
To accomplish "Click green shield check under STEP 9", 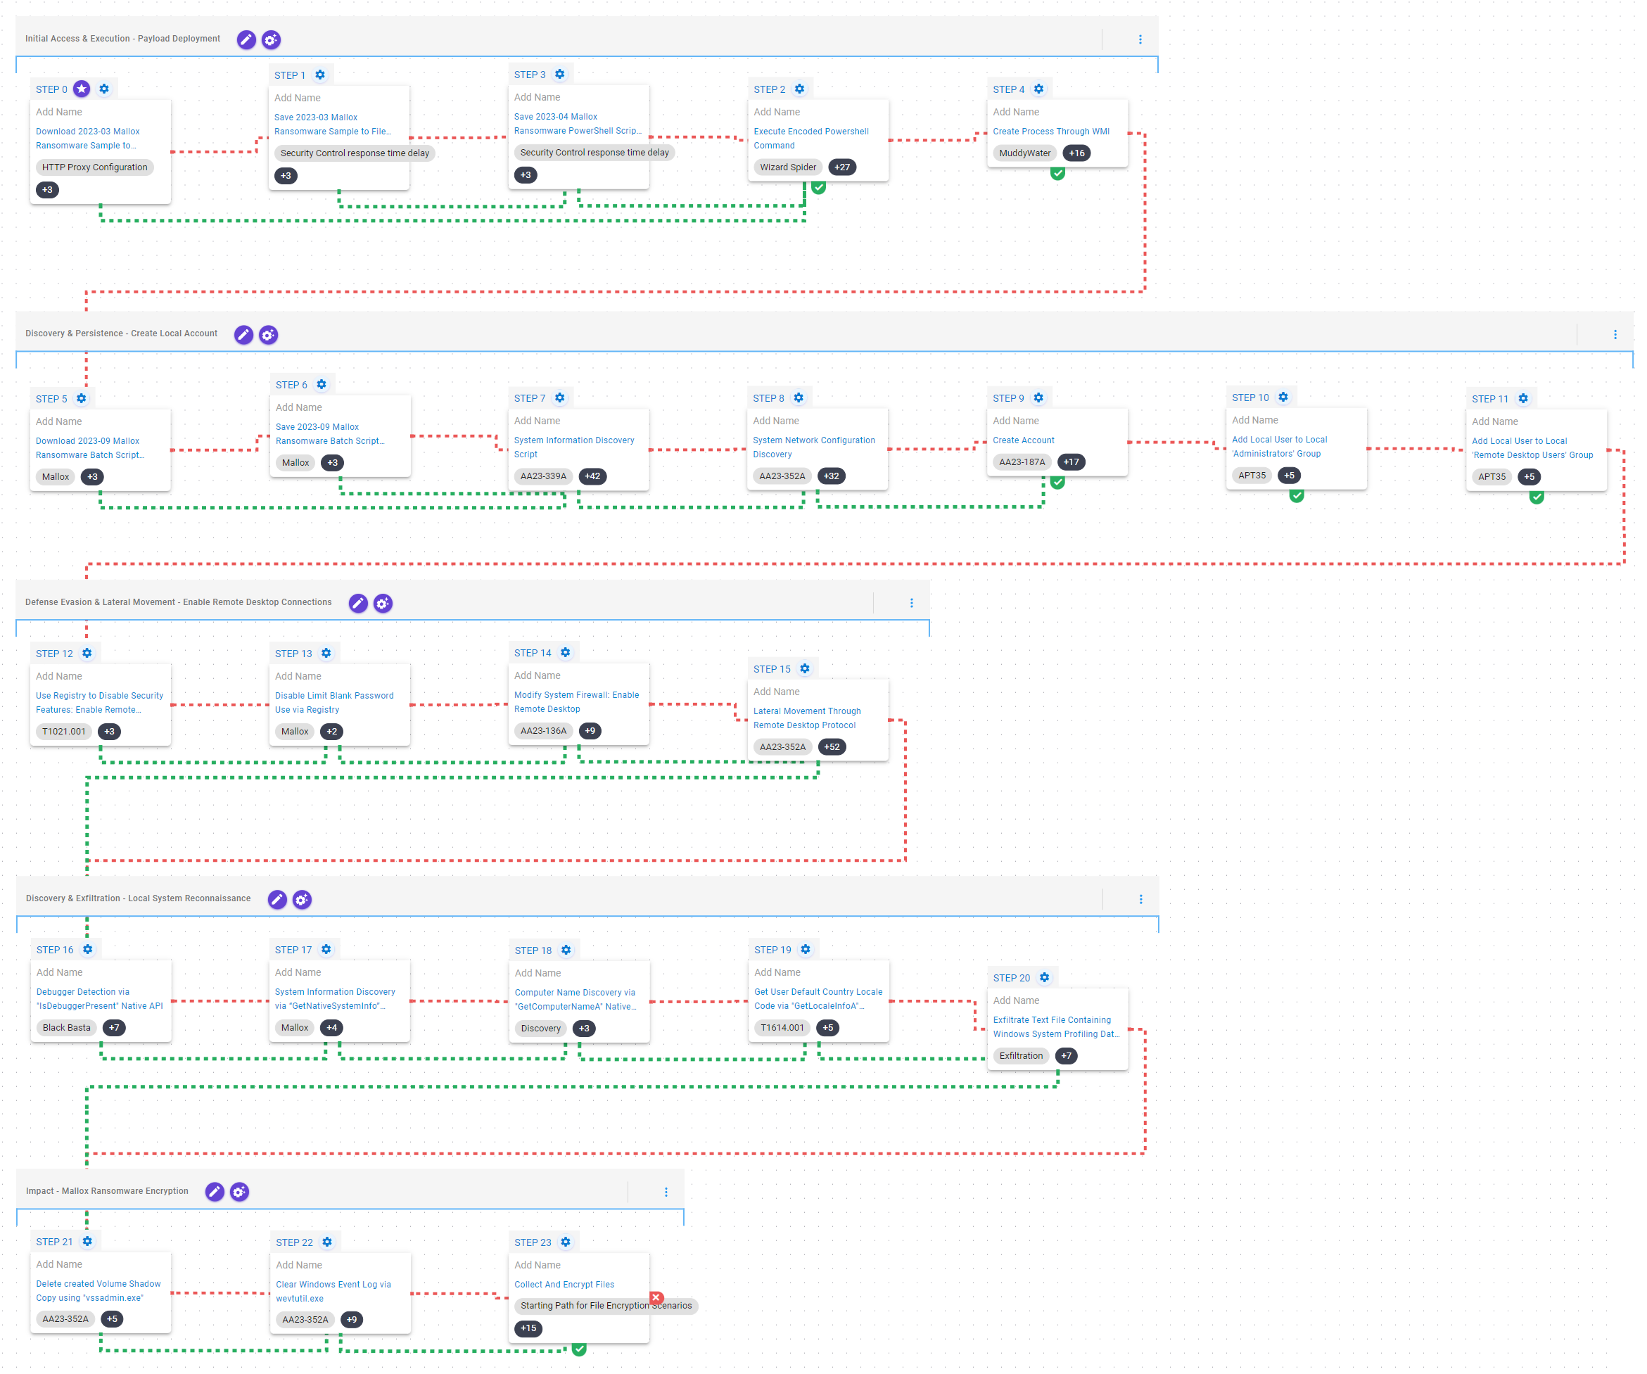I will click(1057, 483).
